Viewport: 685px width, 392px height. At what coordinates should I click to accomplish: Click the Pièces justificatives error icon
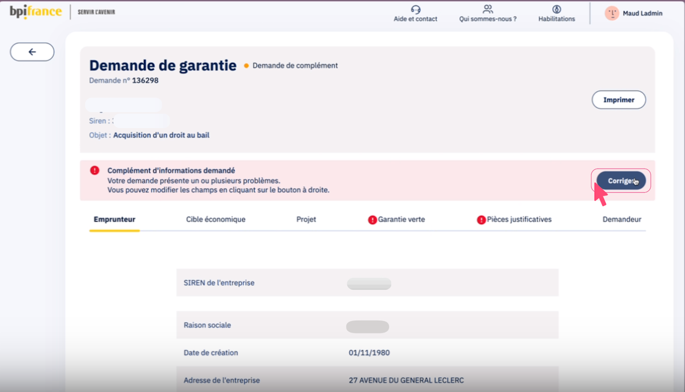click(x=481, y=220)
